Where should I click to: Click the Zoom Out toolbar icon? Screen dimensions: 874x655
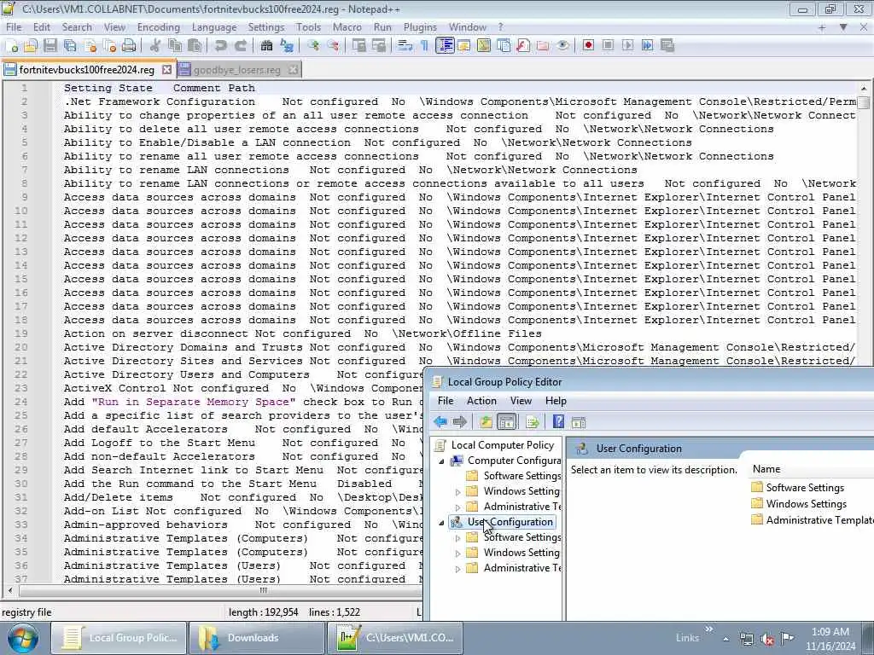point(333,46)
